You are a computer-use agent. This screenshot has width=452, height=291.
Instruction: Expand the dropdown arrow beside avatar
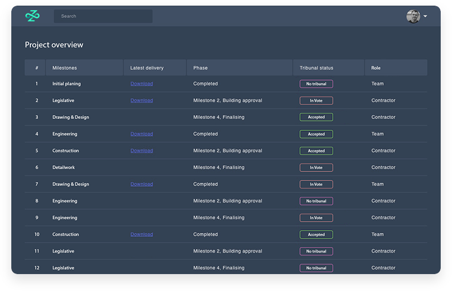(x=425, y=16)
